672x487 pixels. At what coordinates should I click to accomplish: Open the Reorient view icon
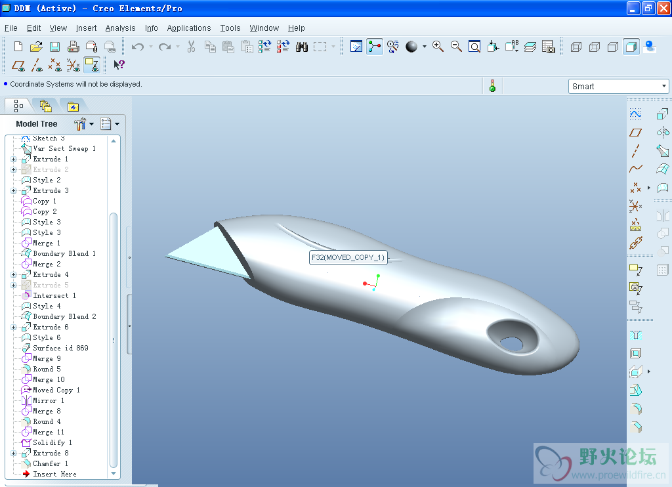tap(493, 47)
